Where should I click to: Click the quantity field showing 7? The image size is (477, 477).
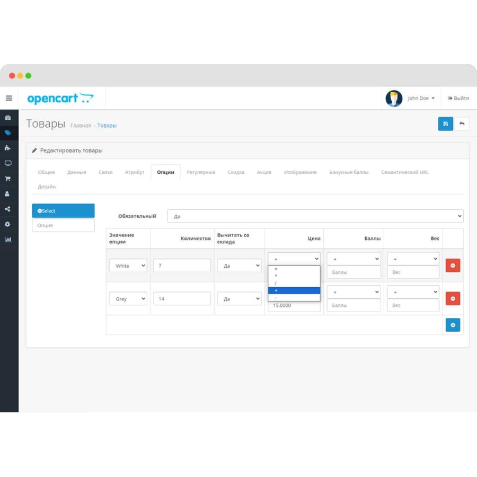(x=182, y=266)
